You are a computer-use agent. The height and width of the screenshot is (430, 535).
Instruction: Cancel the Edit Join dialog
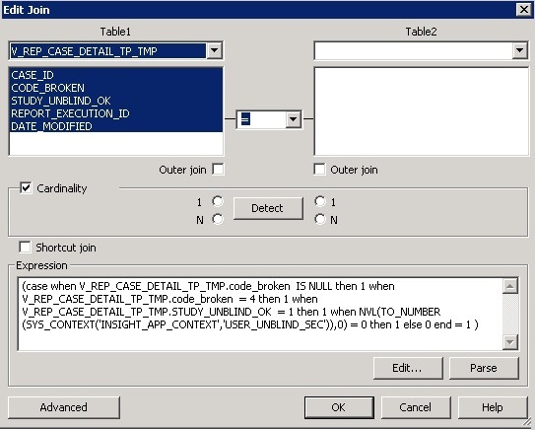(x=416, y=407)
